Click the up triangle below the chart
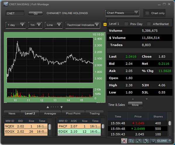The height and width of the screenshot is (145, 175). point(48,107)
